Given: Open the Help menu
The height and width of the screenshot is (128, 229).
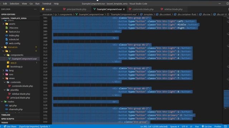Looking at the screenshot, I should 56,4.
